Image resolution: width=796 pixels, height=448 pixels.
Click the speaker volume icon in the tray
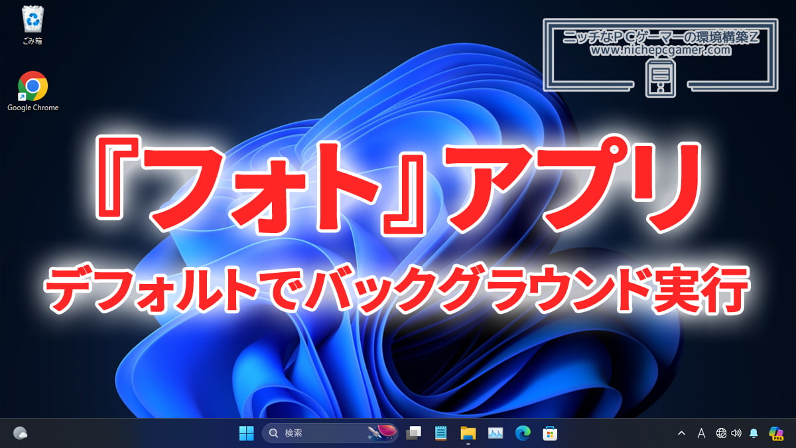(736, 433)
